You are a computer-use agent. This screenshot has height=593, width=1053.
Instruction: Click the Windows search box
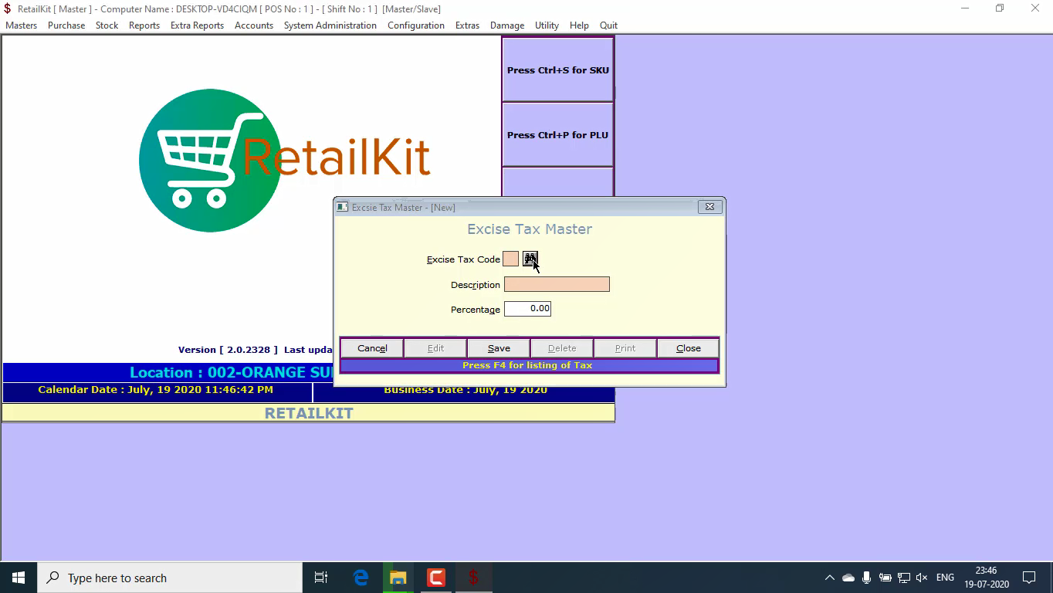170,578
